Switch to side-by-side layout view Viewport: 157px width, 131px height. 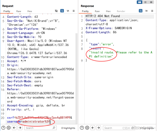140,2
